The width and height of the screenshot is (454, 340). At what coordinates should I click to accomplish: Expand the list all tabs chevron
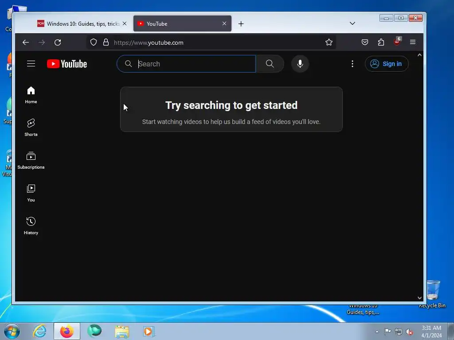point(352,23)
